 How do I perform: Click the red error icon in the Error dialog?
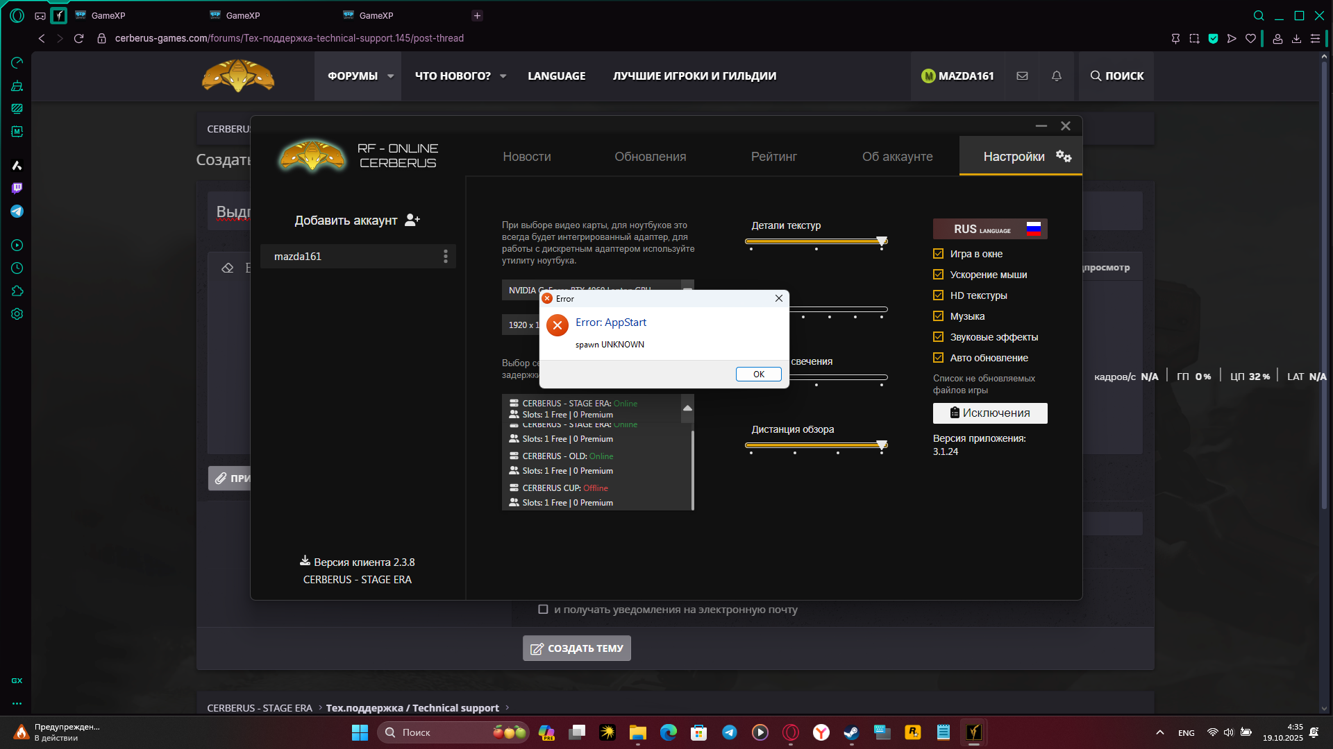pos(557,325)
